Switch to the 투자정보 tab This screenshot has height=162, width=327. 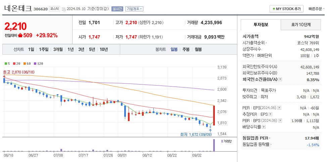click(x=261, y=24)
